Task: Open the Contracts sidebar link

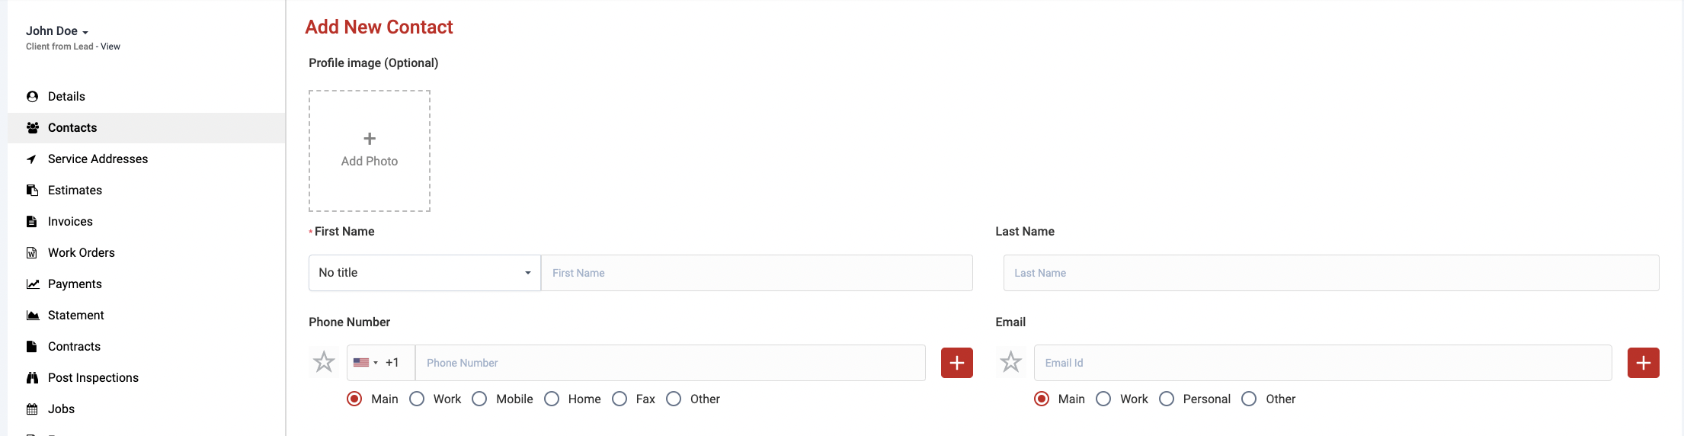Action: point(74,347)
